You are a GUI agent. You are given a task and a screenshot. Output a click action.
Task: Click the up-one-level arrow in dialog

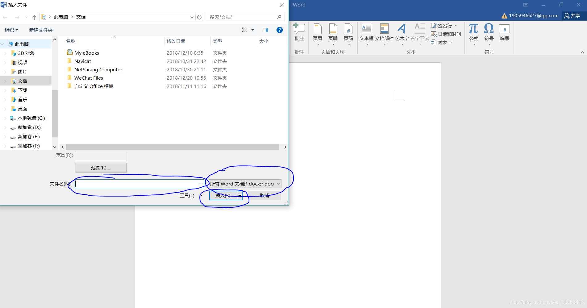34,17
